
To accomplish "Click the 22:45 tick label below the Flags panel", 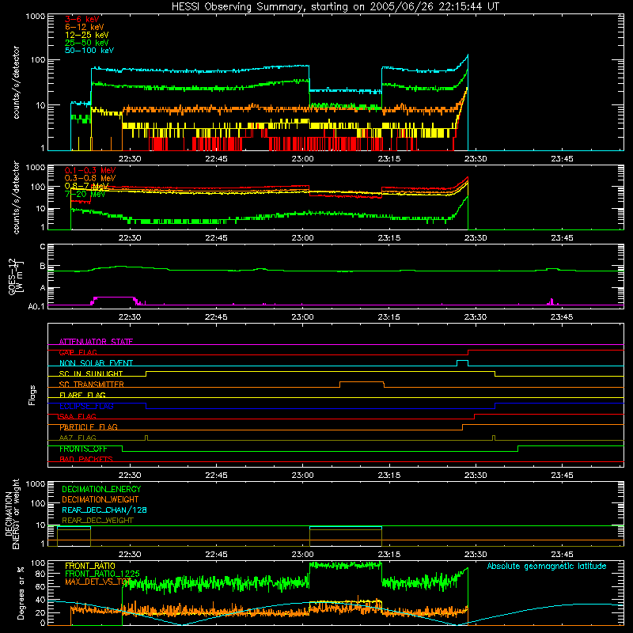I will pyautogui.click(x=216, y=476).
